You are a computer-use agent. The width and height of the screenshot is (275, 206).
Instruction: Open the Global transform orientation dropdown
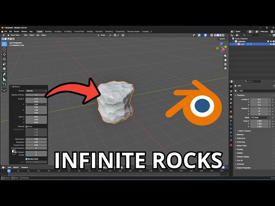pyautogui.click(x=103, y=35)
